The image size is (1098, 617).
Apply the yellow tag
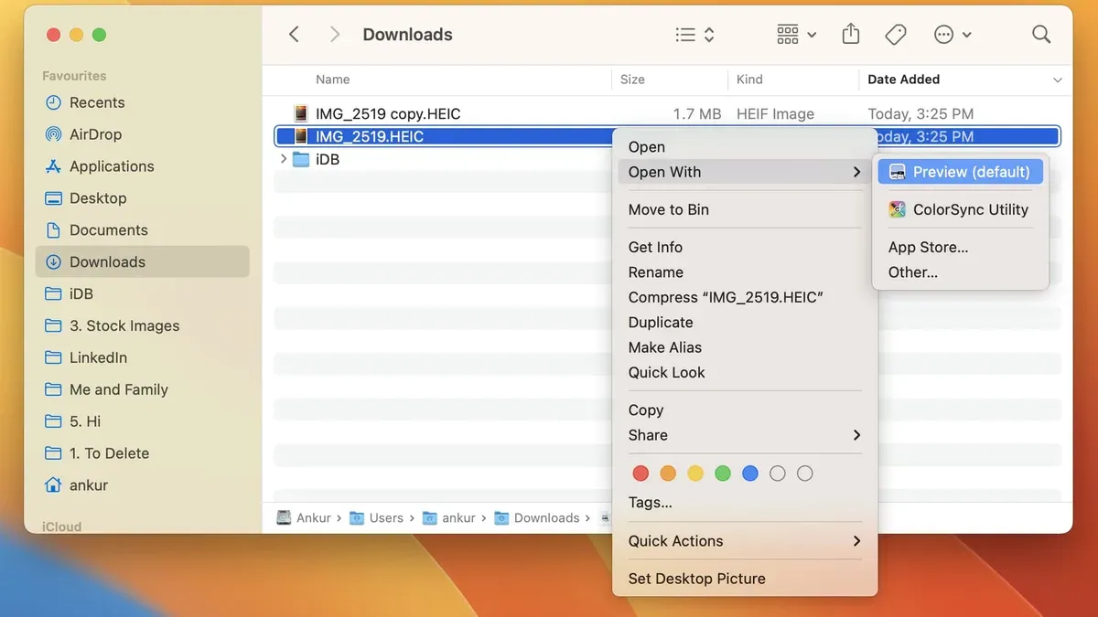click(x=695, y=473)
